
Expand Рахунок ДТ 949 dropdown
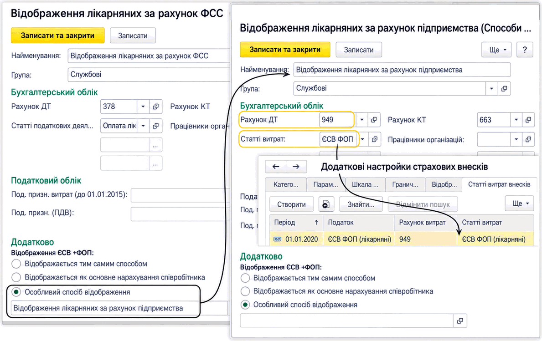361,120
